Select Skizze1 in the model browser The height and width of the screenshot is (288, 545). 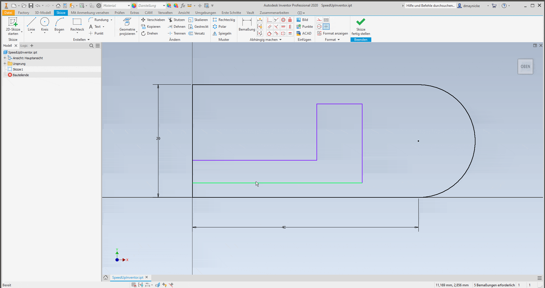pos(18,69)
